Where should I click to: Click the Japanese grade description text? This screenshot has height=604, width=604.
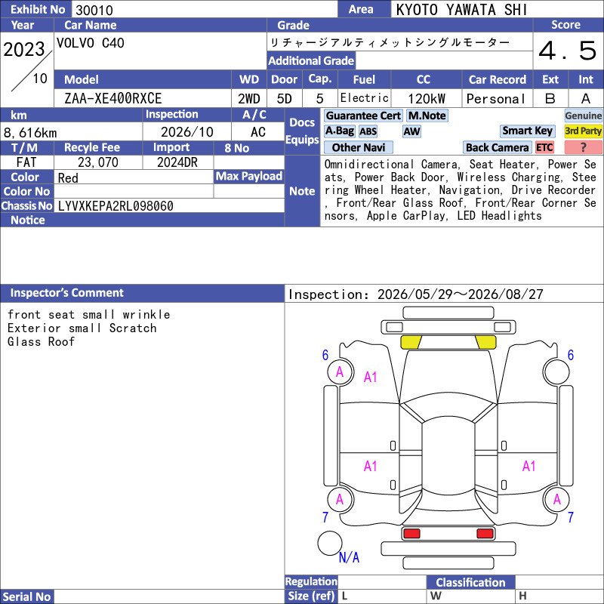[390, 42]
